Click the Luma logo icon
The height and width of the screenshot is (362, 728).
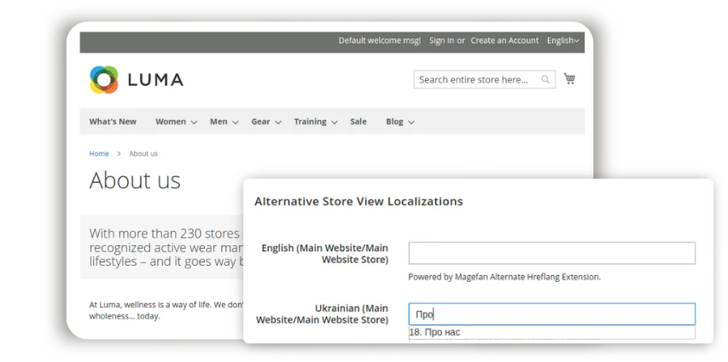(104, 80)
